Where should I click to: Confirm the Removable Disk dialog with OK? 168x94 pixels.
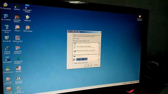click(x=88, y=65)
